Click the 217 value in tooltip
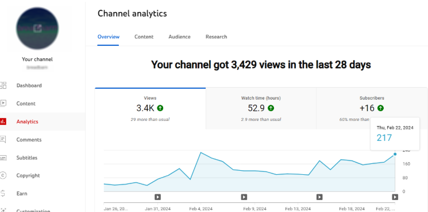The image size is (428, 212). coord(384,138)
